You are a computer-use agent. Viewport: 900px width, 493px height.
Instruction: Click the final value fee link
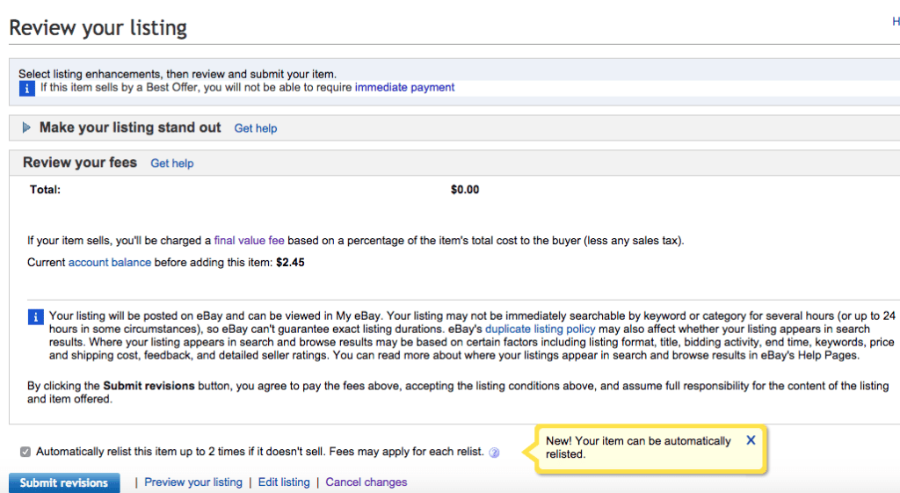coord(249,241)
